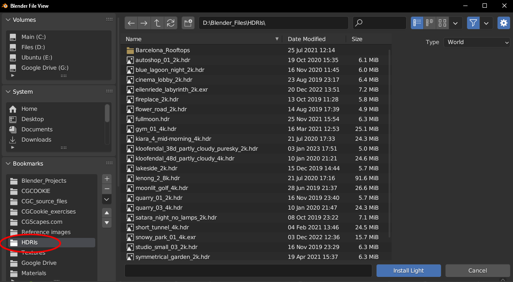Screen dimensions: 513x282
Task: Add current folder to bookmarks
Action: pos(107,179)
